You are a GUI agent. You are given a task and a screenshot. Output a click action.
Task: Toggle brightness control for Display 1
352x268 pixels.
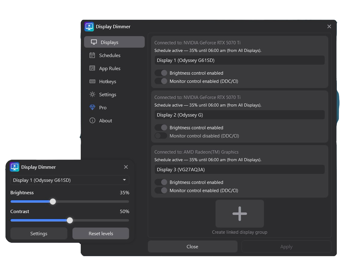tap(161, 73)
